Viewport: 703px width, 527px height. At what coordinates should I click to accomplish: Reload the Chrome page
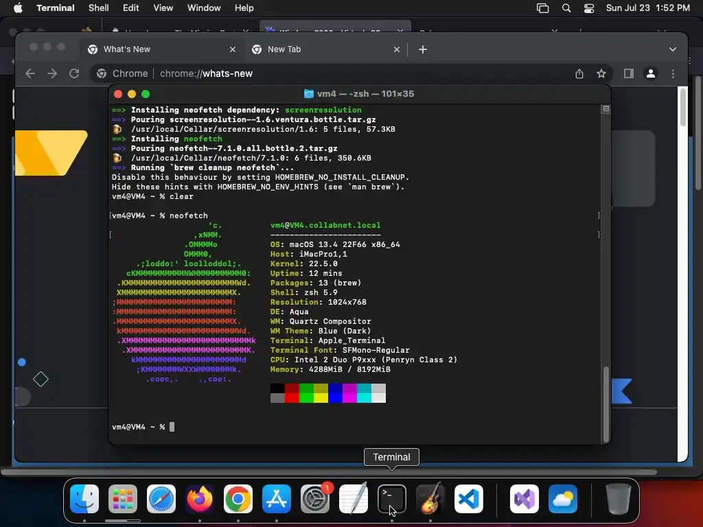click(74, 73)
